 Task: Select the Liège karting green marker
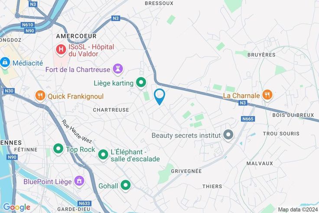pyautogui.click(x=141, y=83)
